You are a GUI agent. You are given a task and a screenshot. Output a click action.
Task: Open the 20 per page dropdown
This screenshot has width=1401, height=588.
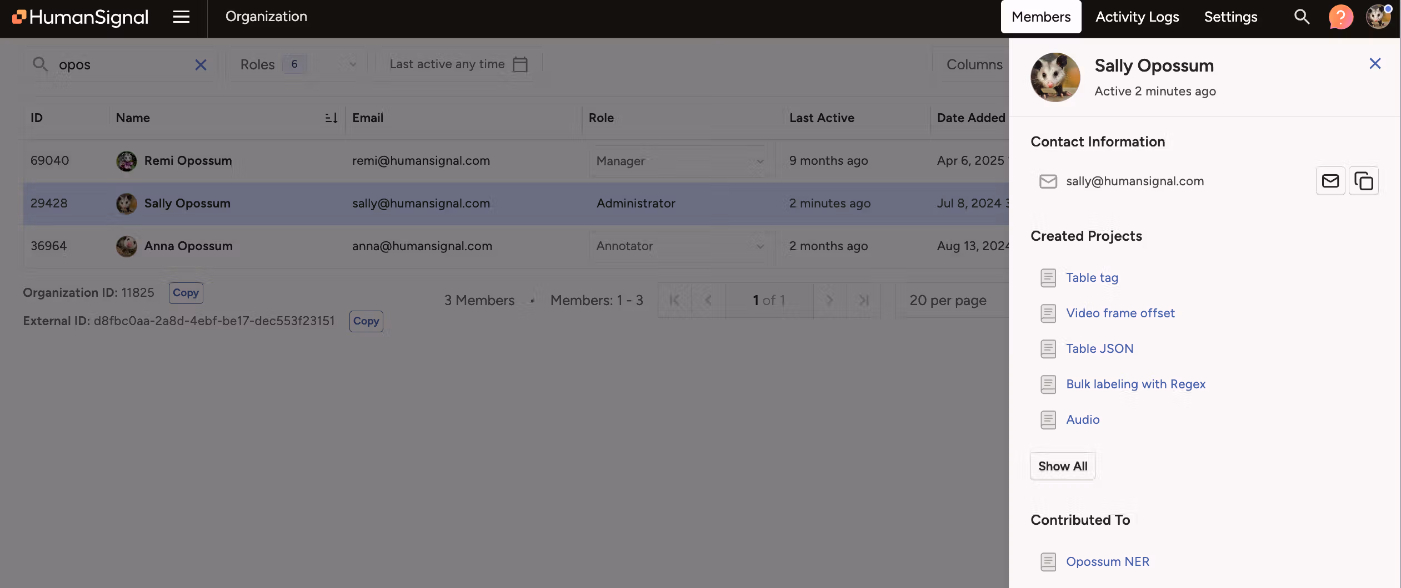pyautogui.click(x=948, y=300)
